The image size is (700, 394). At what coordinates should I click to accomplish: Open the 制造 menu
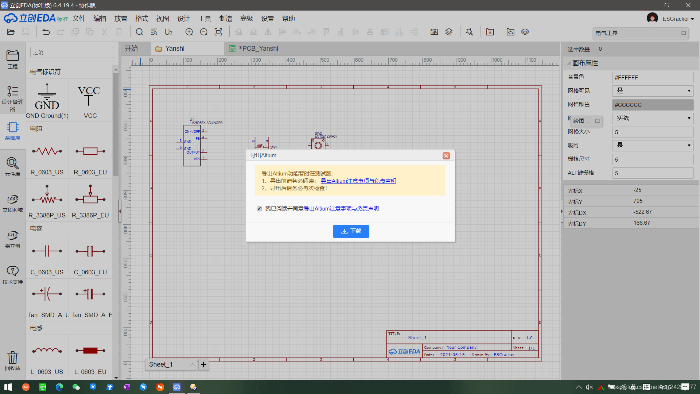coord(226,19)
